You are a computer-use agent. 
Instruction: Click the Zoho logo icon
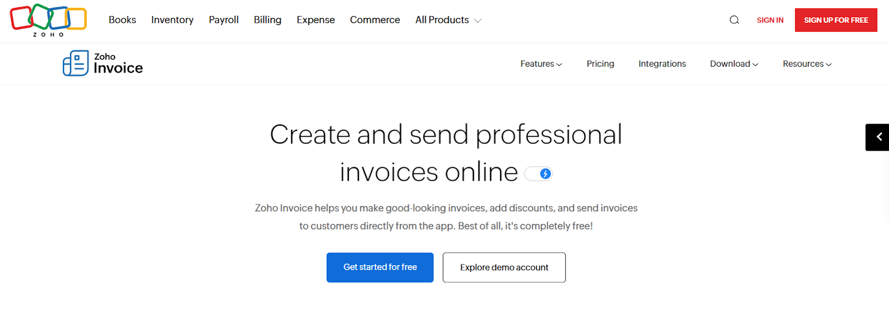pyautogui.click(x=48, y=20)
